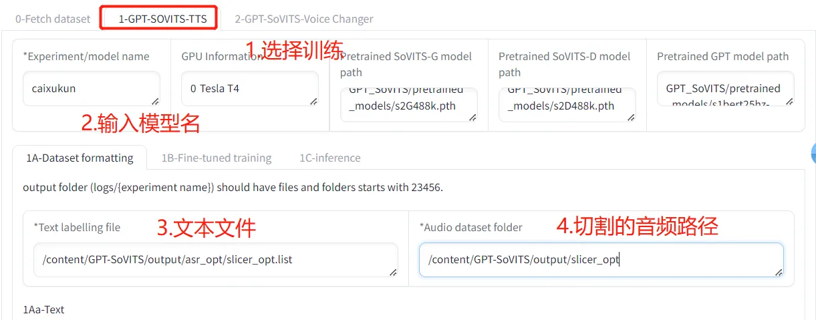This screenshot has height=320, width=816.
Task: Click the GPU Information field showing Tesla T4
Action: point(250,89)
